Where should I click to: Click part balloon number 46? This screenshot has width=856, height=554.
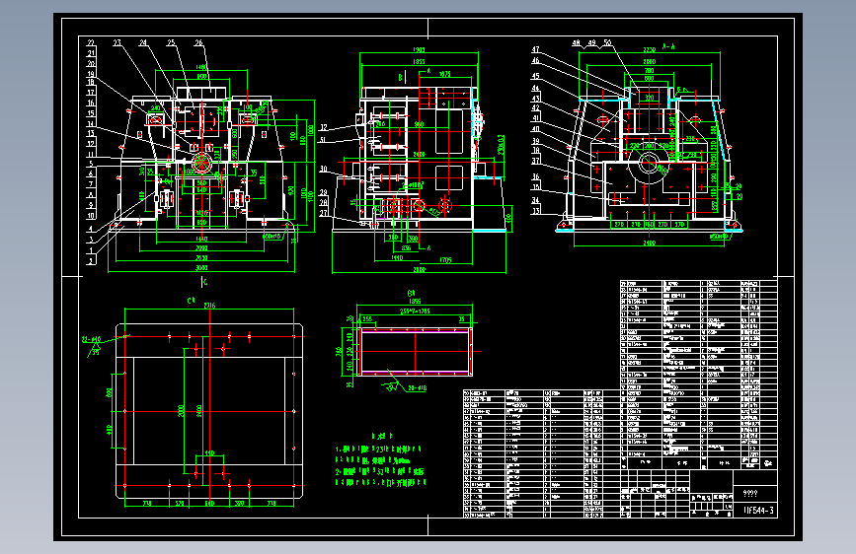click(x=535, y=60)
